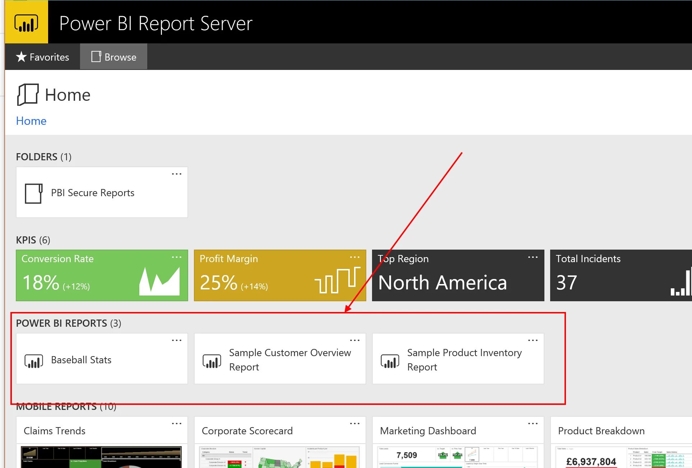This screenshot has width=692, height=468.
Task: Open ellipsis menu on Top Region KPI
Action: (x=533, y=257)
